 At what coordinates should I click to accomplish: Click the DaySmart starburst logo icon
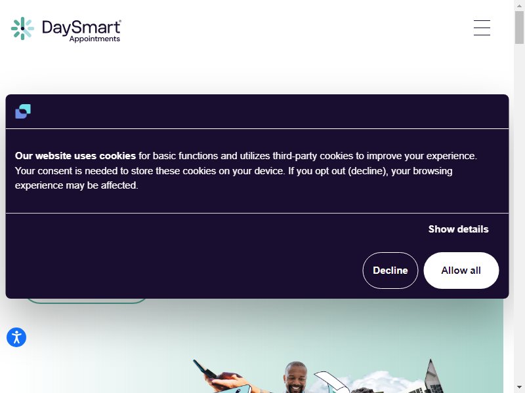[x=22, y=28]
